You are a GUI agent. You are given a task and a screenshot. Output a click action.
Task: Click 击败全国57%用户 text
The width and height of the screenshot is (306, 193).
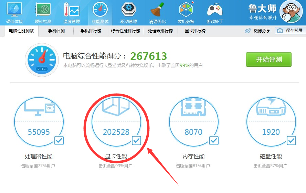[270, 166]
